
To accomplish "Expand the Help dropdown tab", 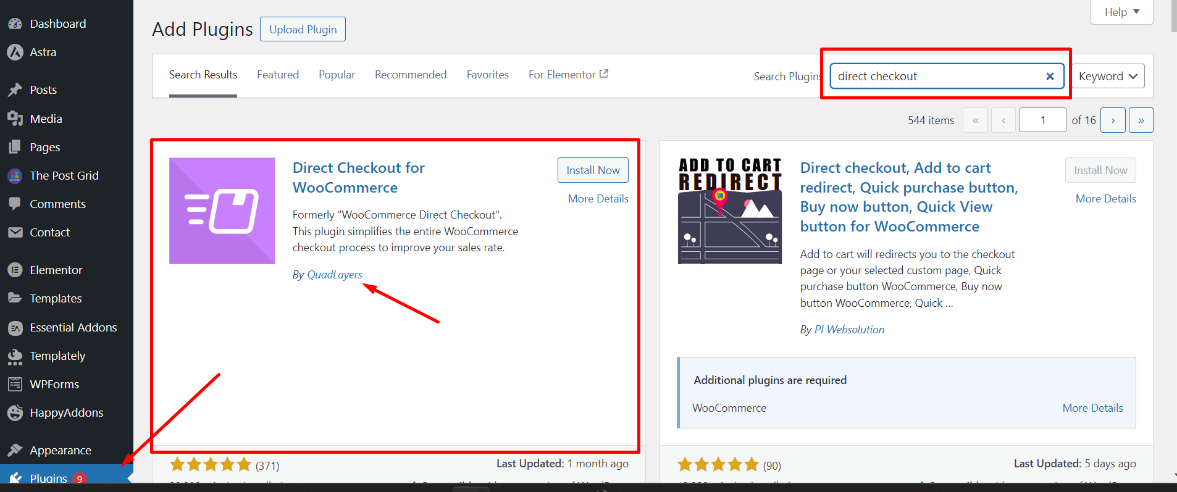I will 1122,12.
